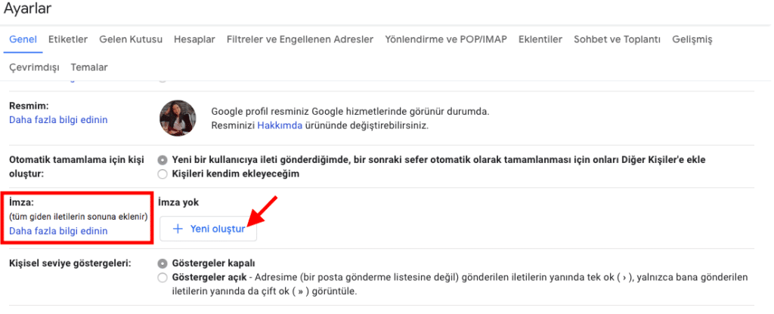
Task: Select Kişileri kendim ekleyeceğim radio option
Action: (x=163, y=174)
